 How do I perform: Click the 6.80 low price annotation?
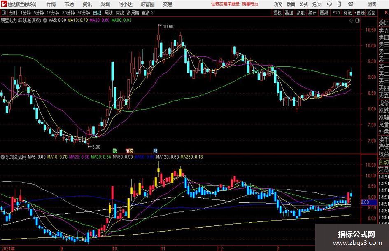click(x=96, y=147)
